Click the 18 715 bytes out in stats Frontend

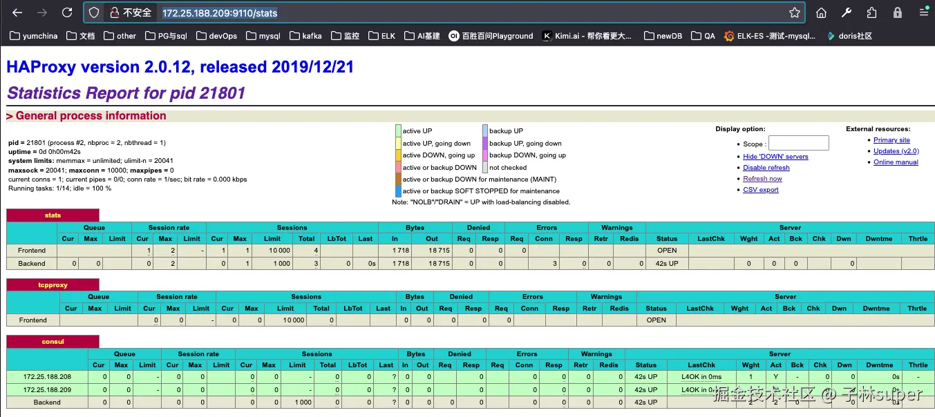pos(437,251)
